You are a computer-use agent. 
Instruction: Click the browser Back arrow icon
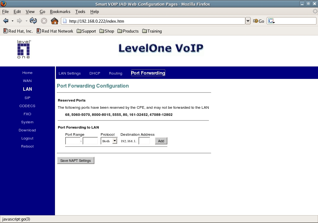pos(6,21)
